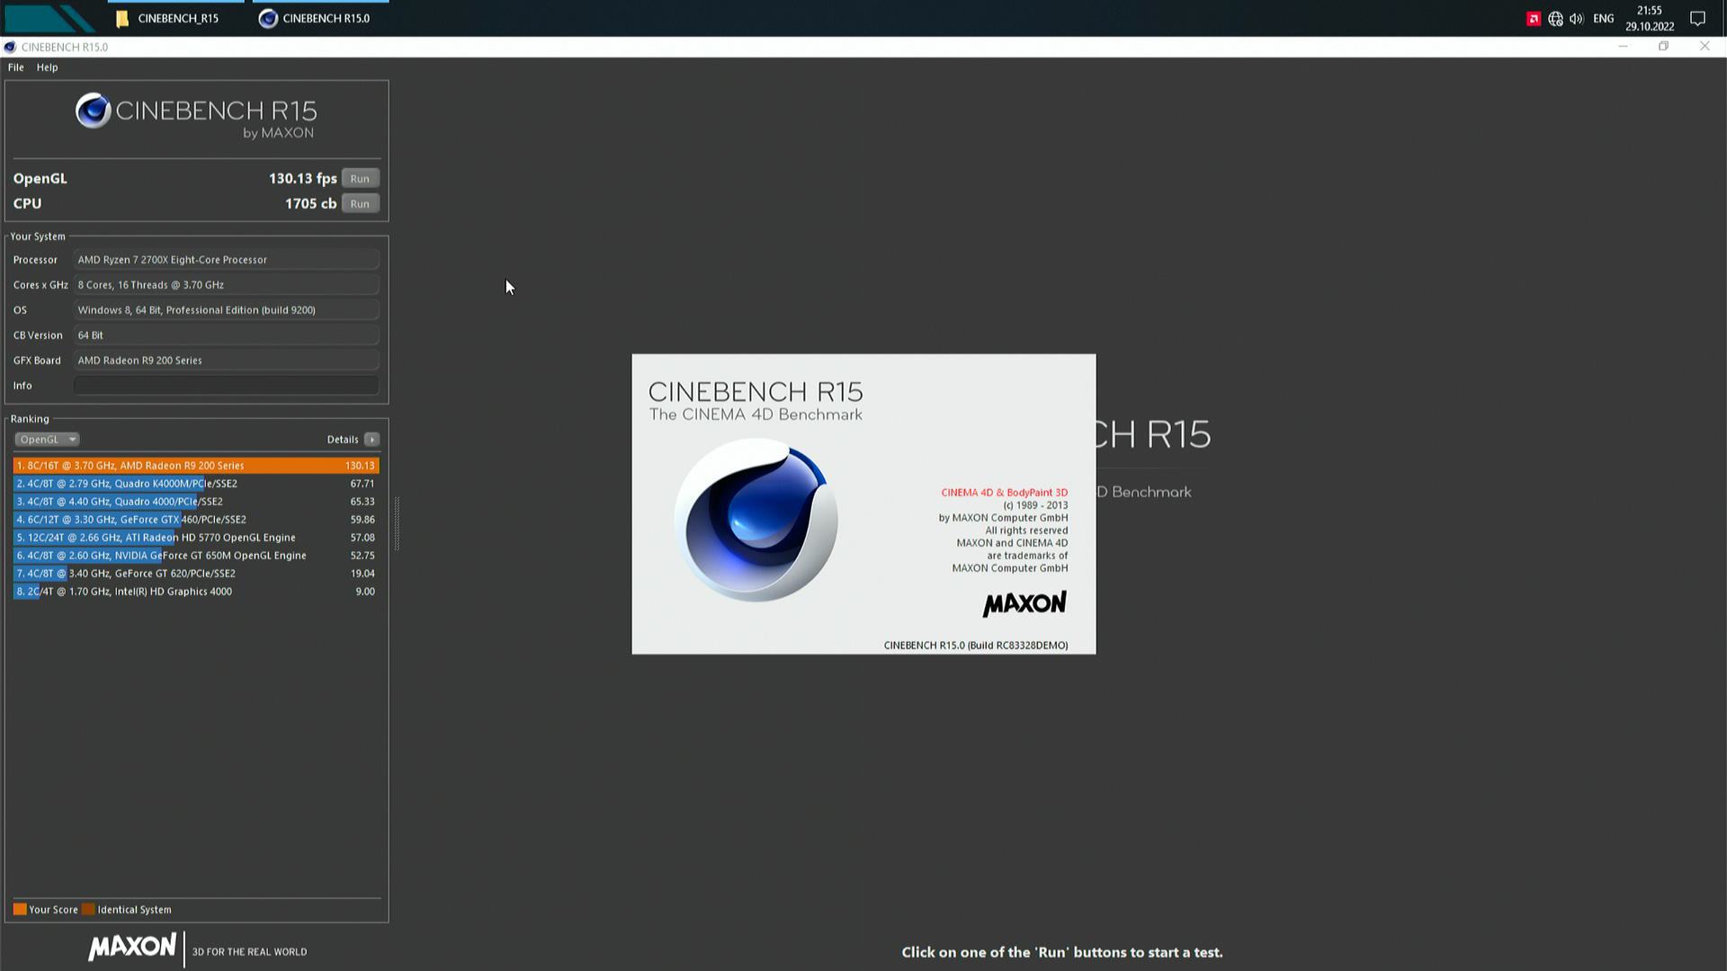Open the File menu

(16, 67)
